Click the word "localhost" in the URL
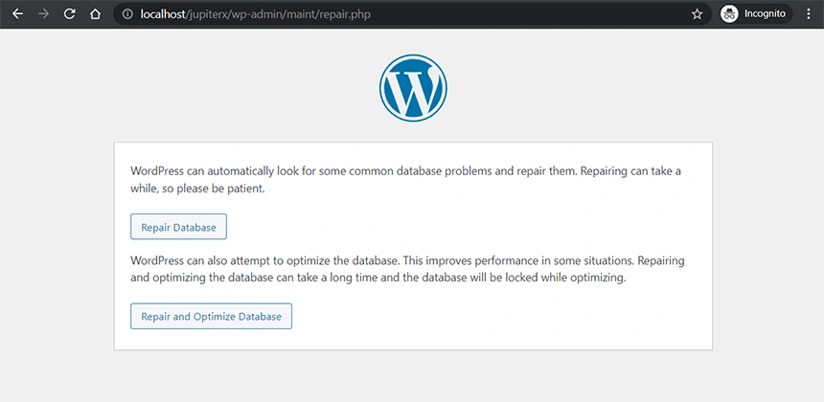The width and height of the screenshot is (824, 402). pyautogui.click(x=167, y=14)
